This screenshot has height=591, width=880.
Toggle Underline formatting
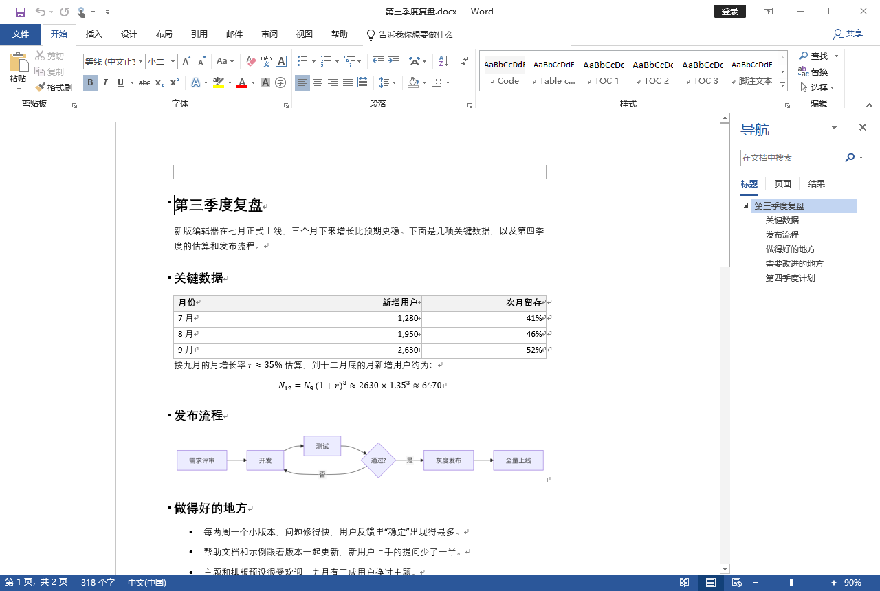pyautogui.click(x=120, y=82)
